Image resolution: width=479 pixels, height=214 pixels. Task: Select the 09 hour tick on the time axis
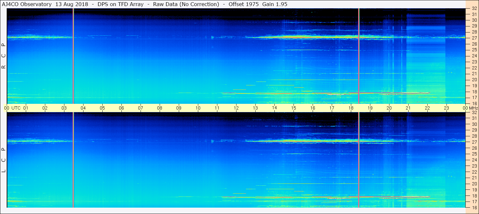coord(179,108)
